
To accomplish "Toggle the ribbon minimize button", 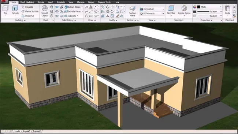I will tap(118, 2).
